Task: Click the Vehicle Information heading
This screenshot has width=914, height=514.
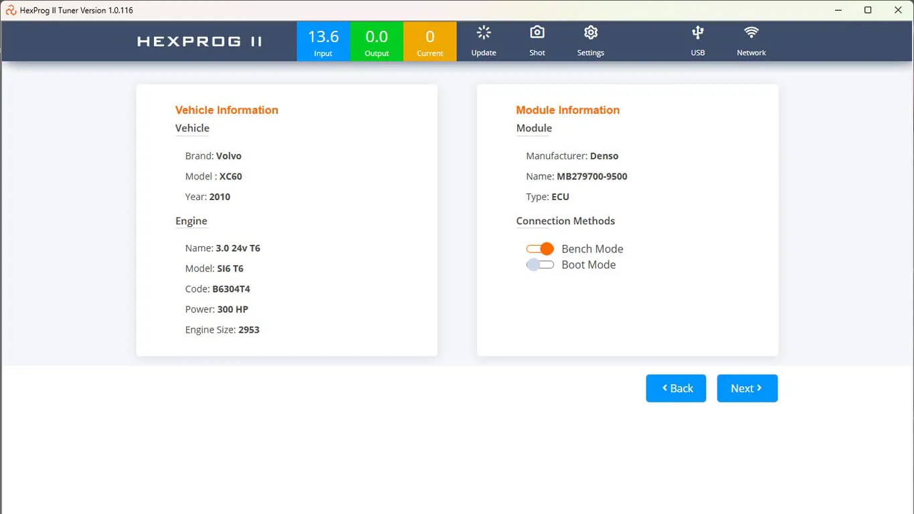Action: coord(227,110)
